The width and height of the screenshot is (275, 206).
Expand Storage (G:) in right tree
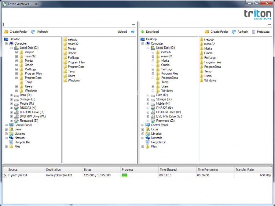pos(148,99)
